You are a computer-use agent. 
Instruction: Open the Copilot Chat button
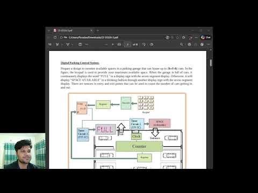click(x=206, y=38)
